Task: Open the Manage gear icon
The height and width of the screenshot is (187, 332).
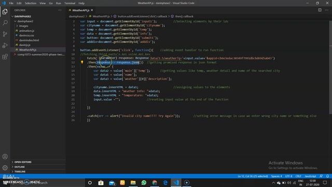Action: pyautogui.click(x=5, y=168)
